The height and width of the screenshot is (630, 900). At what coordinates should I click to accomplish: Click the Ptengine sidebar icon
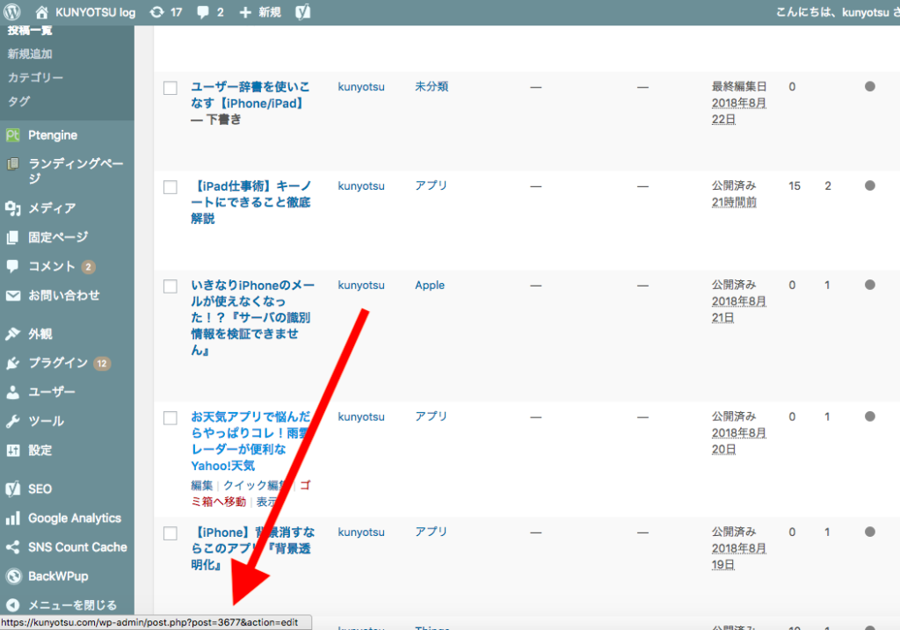coord(12,135)
